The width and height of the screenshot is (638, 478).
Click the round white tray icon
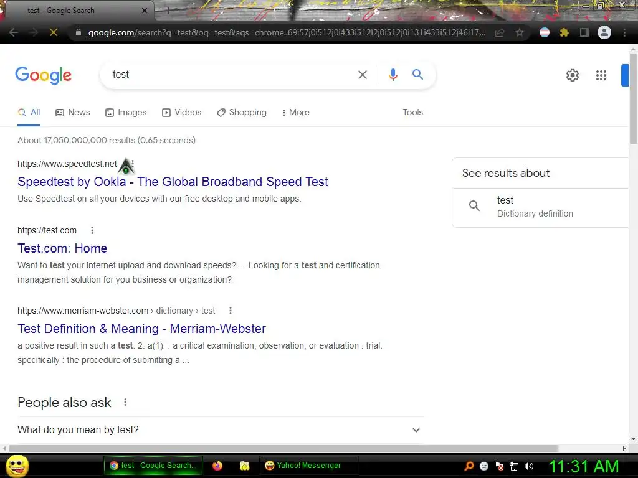[483, 466]
